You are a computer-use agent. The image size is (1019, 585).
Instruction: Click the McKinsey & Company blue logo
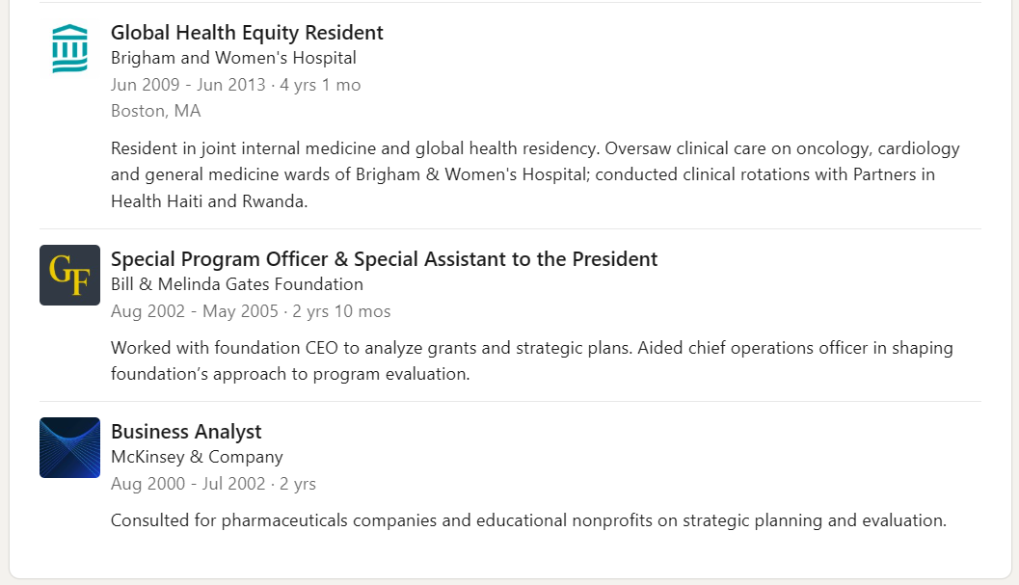coord(69,448)
